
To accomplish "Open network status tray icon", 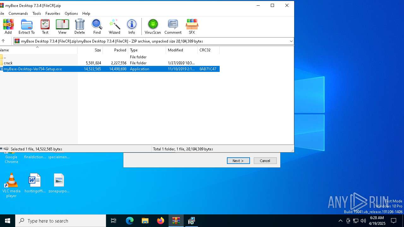I will (355, 221).
